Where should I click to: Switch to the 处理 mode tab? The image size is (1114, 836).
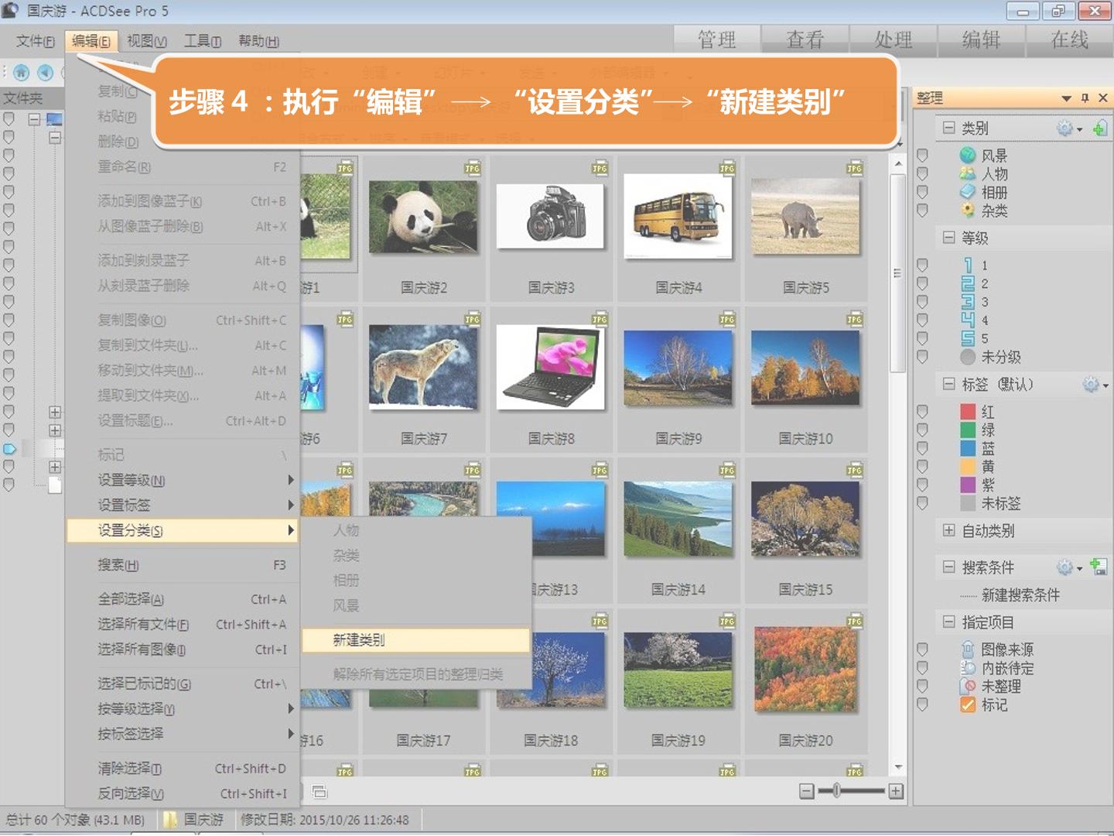[x=894, y=40]
